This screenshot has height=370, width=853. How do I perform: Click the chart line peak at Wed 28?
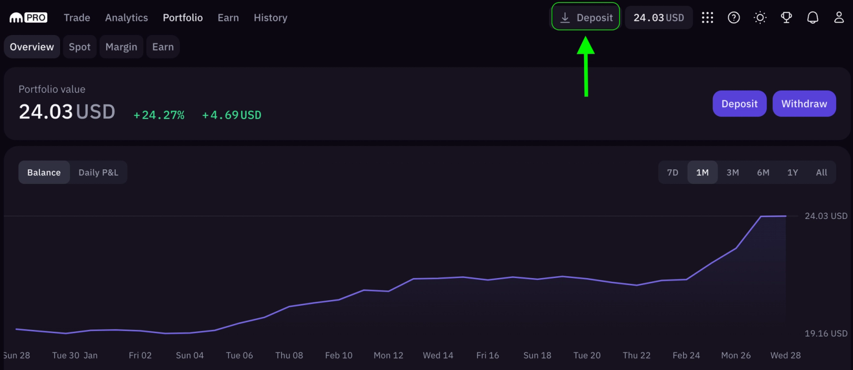click(785, 216)
